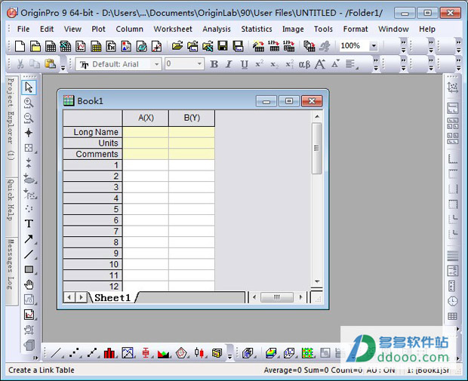Toggle Italic formatting
The height and width of the screenshot is (381, 468).
point(229,64)
